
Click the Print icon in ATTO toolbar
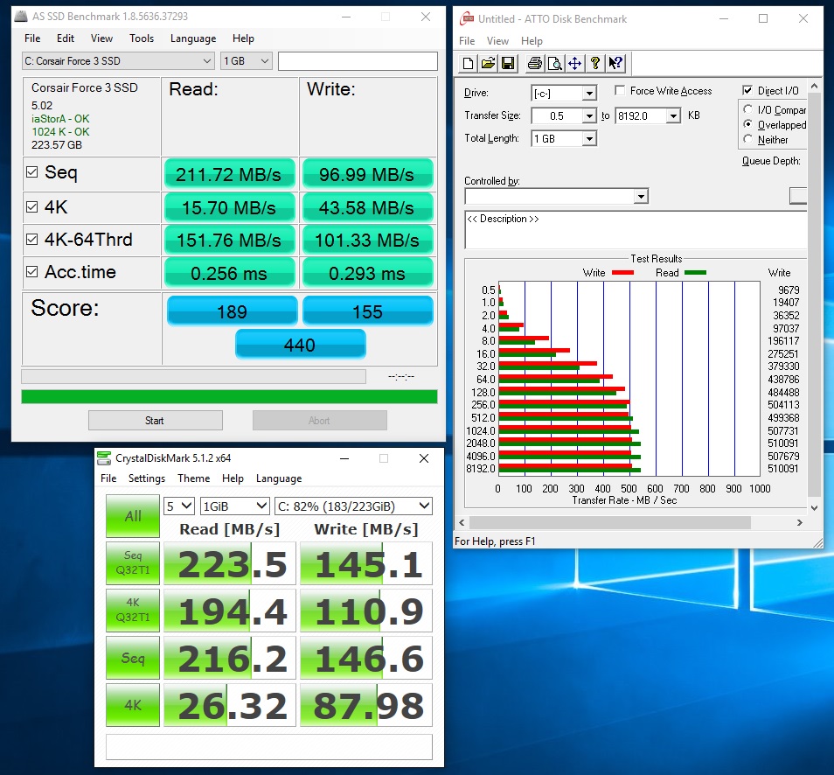[534, 63]
